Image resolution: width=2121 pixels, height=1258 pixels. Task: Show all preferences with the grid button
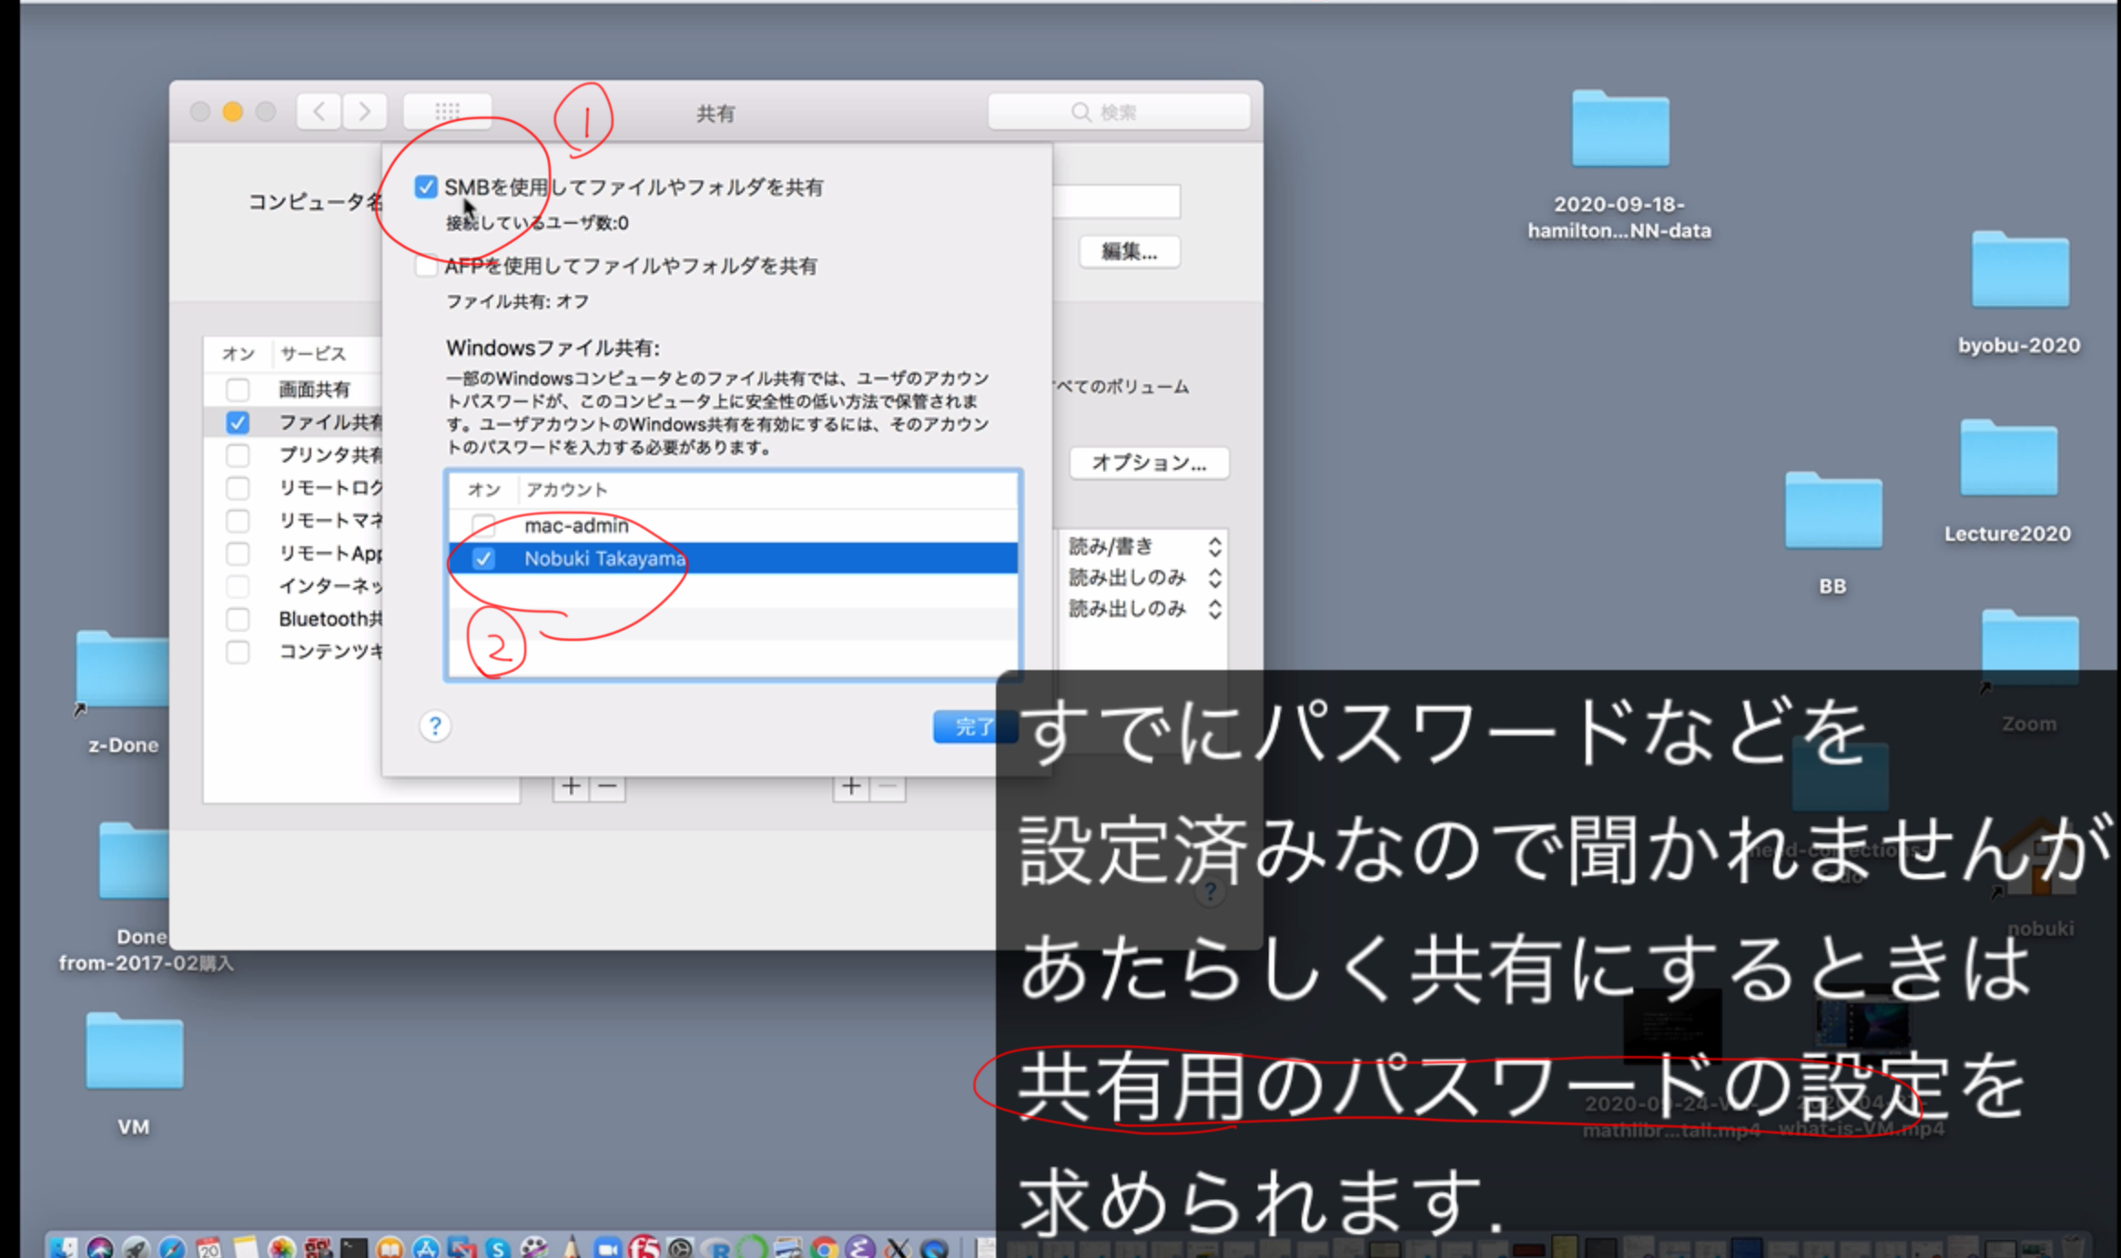(x=447, y=112)
